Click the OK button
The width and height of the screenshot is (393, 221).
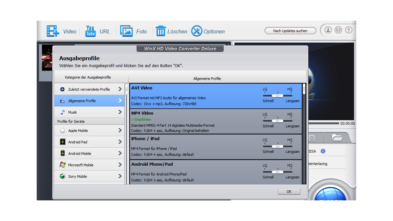[x=289, y=192]
